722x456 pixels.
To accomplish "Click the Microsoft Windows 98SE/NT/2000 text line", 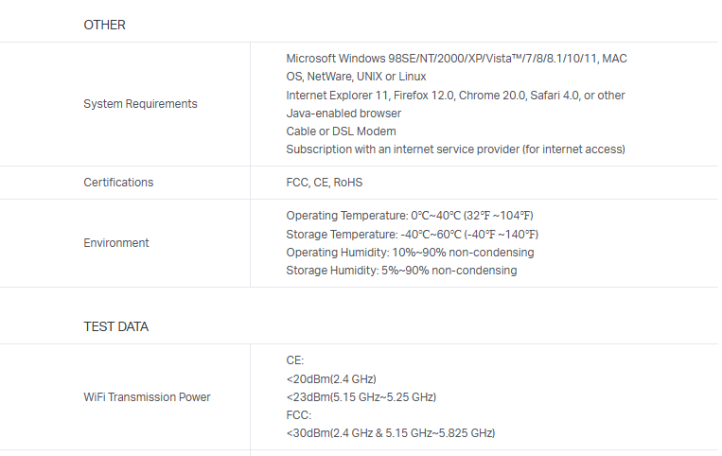I will (456, 59).
